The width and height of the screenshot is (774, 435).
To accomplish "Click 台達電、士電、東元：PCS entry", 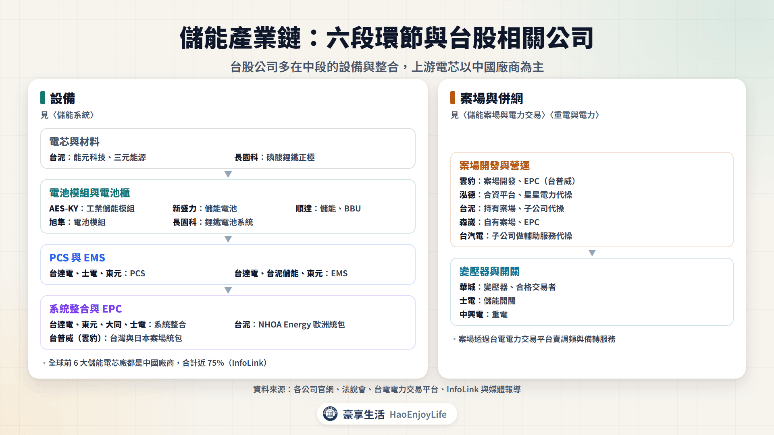I will 97,273.
